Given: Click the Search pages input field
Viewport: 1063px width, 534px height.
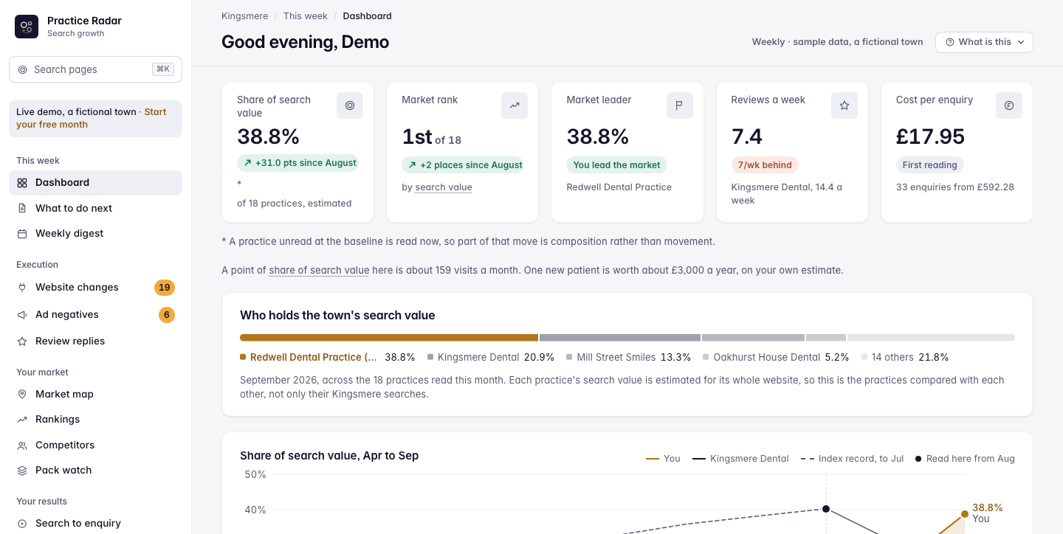Looking at the screenshot, I should 95,69.
